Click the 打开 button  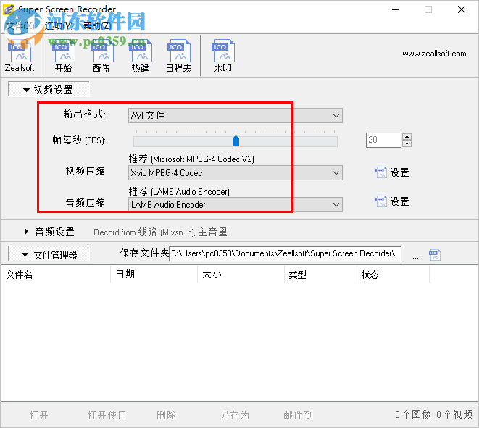click(x=39, y=415)
